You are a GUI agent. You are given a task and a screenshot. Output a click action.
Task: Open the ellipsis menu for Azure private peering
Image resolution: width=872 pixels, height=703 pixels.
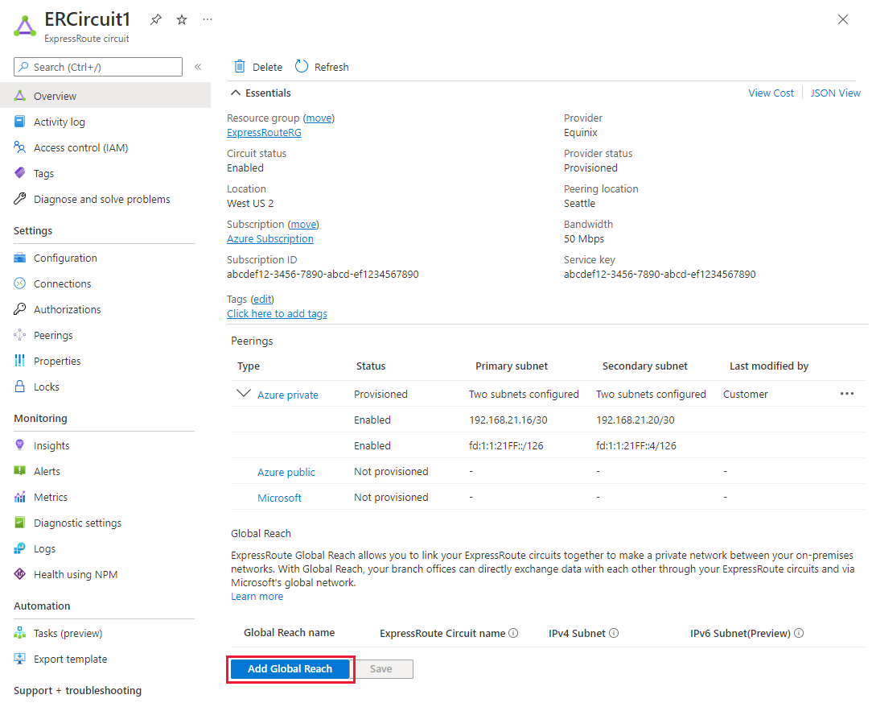pos(846,394)
